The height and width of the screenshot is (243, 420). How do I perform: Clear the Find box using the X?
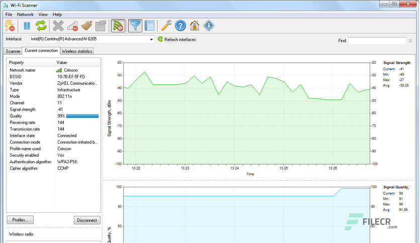click(410, 41)
